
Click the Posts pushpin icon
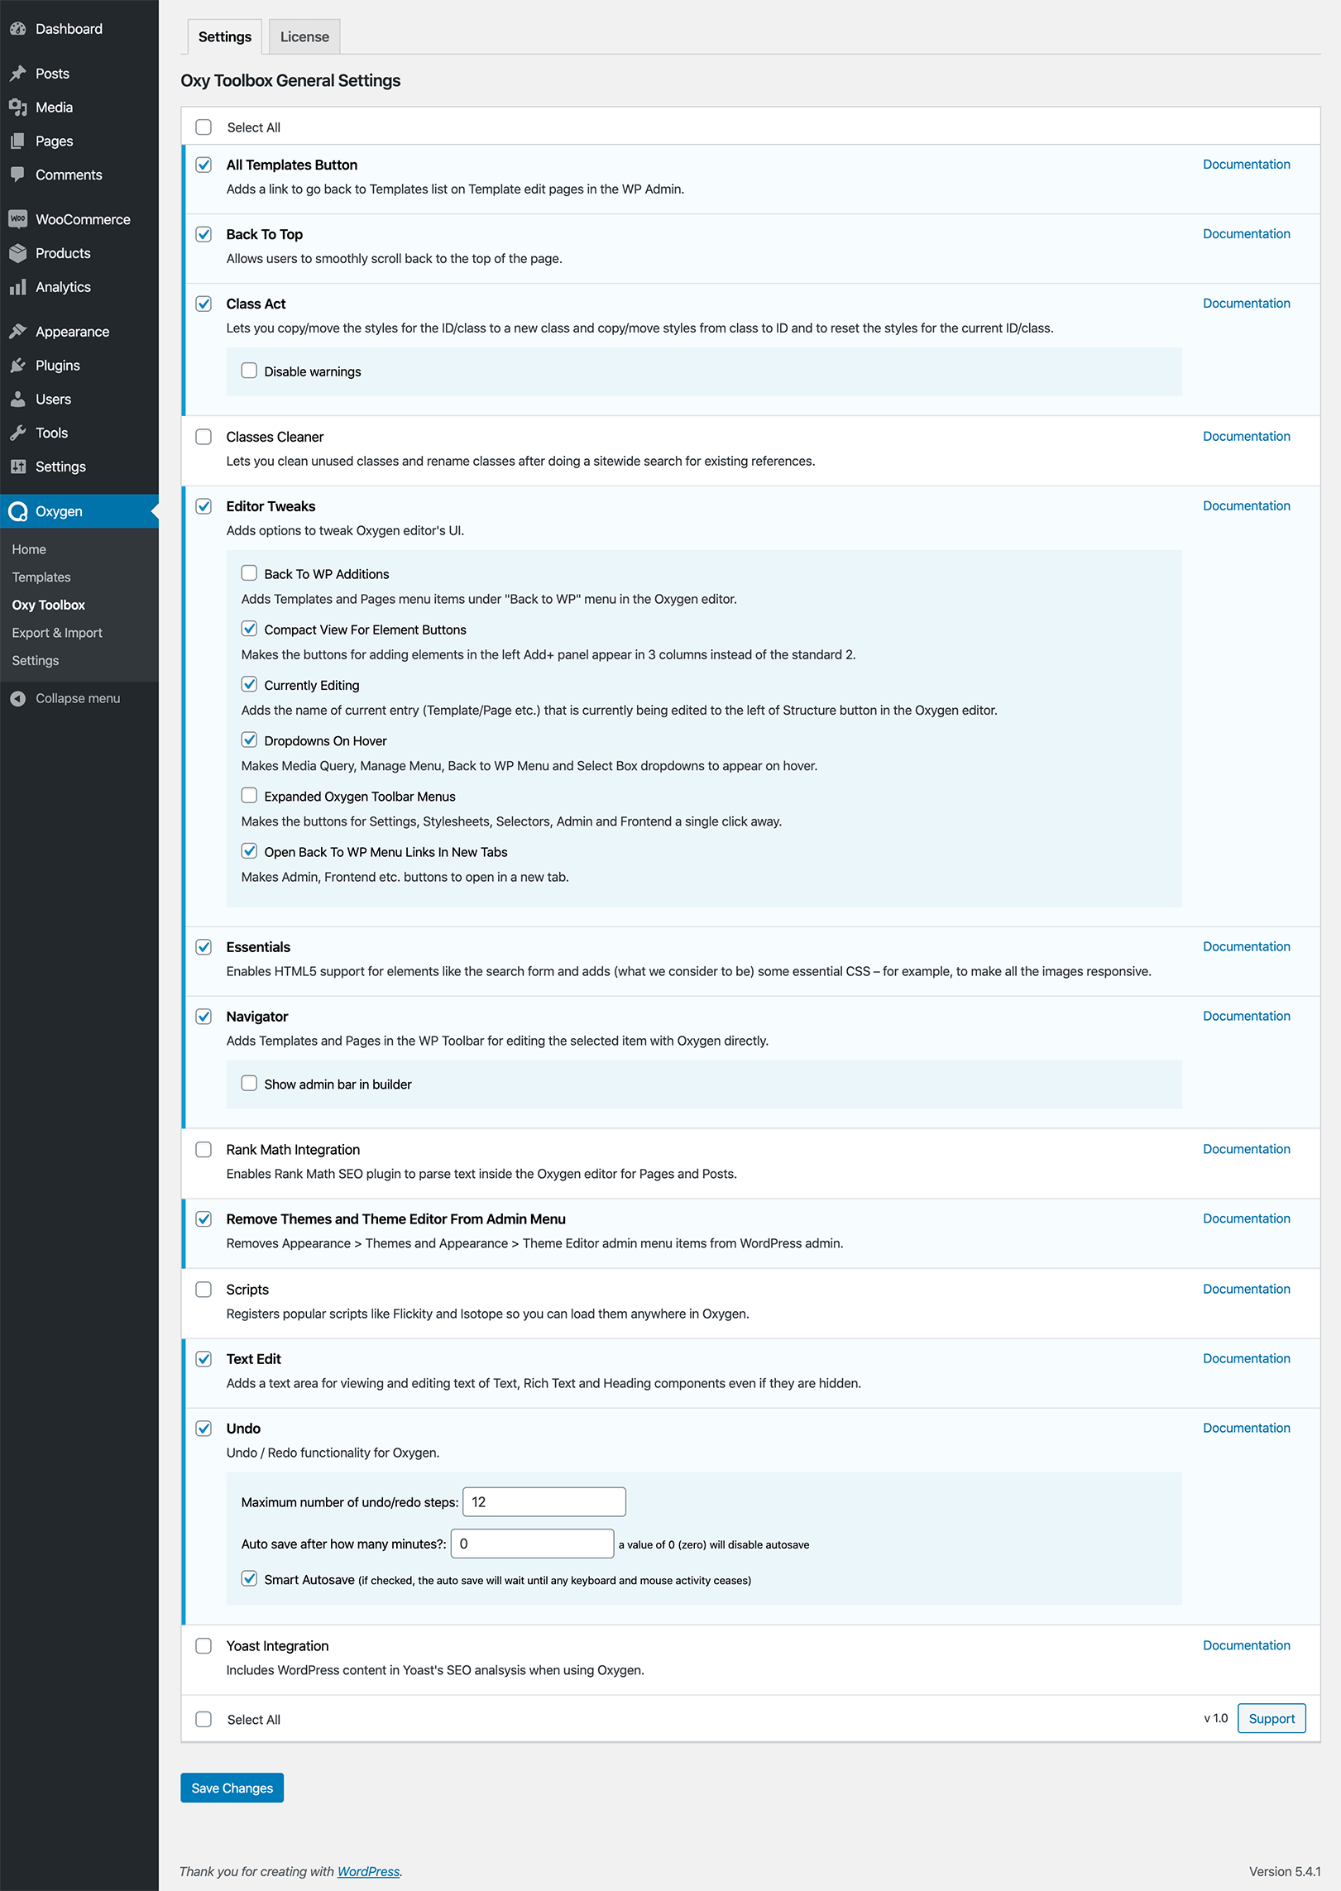click(x=18, y=74)
